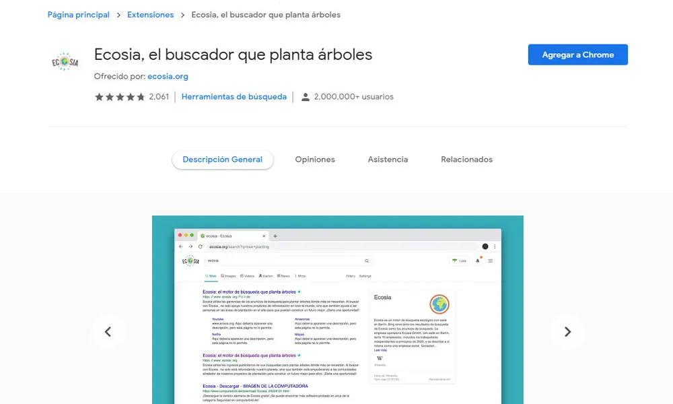Screen dimensions: 673x404
Task: Click the current breadcrumb text Ecosia, el buscador
Action: 266,15
